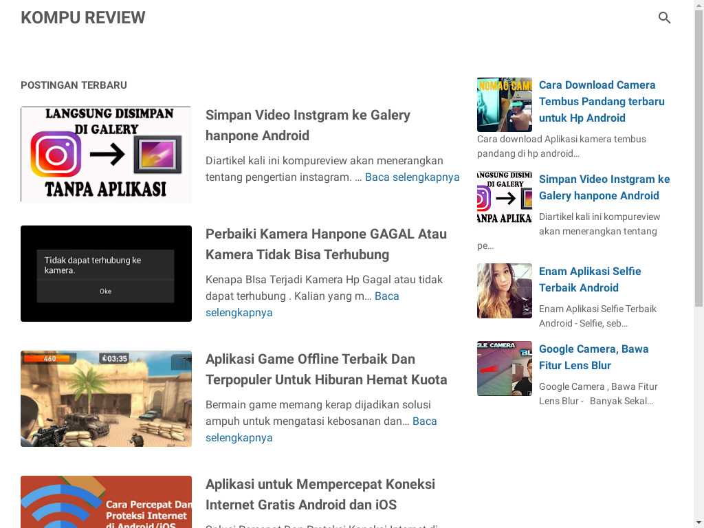Open sidebar link 'Google Camera, Bawa Fitur Lens Blur'
This screenshot has height=528, width=704.
[593, 357]
